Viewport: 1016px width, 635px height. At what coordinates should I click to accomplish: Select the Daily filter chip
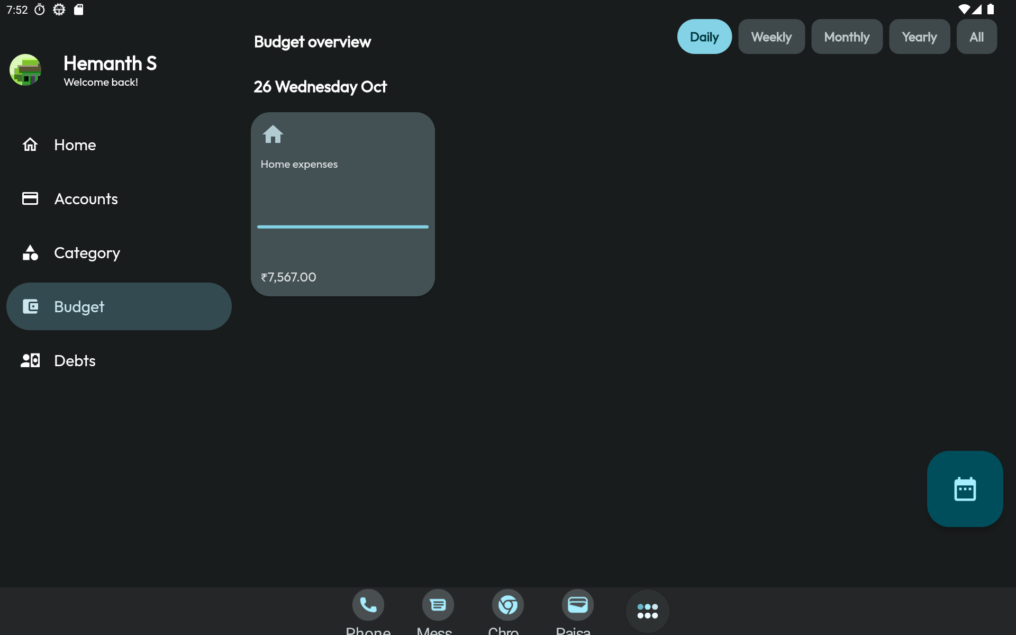click(704, 37)
